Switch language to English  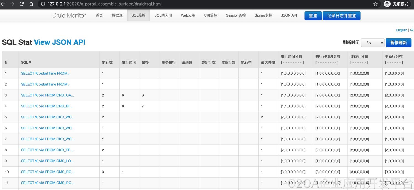tap(401, 30)
